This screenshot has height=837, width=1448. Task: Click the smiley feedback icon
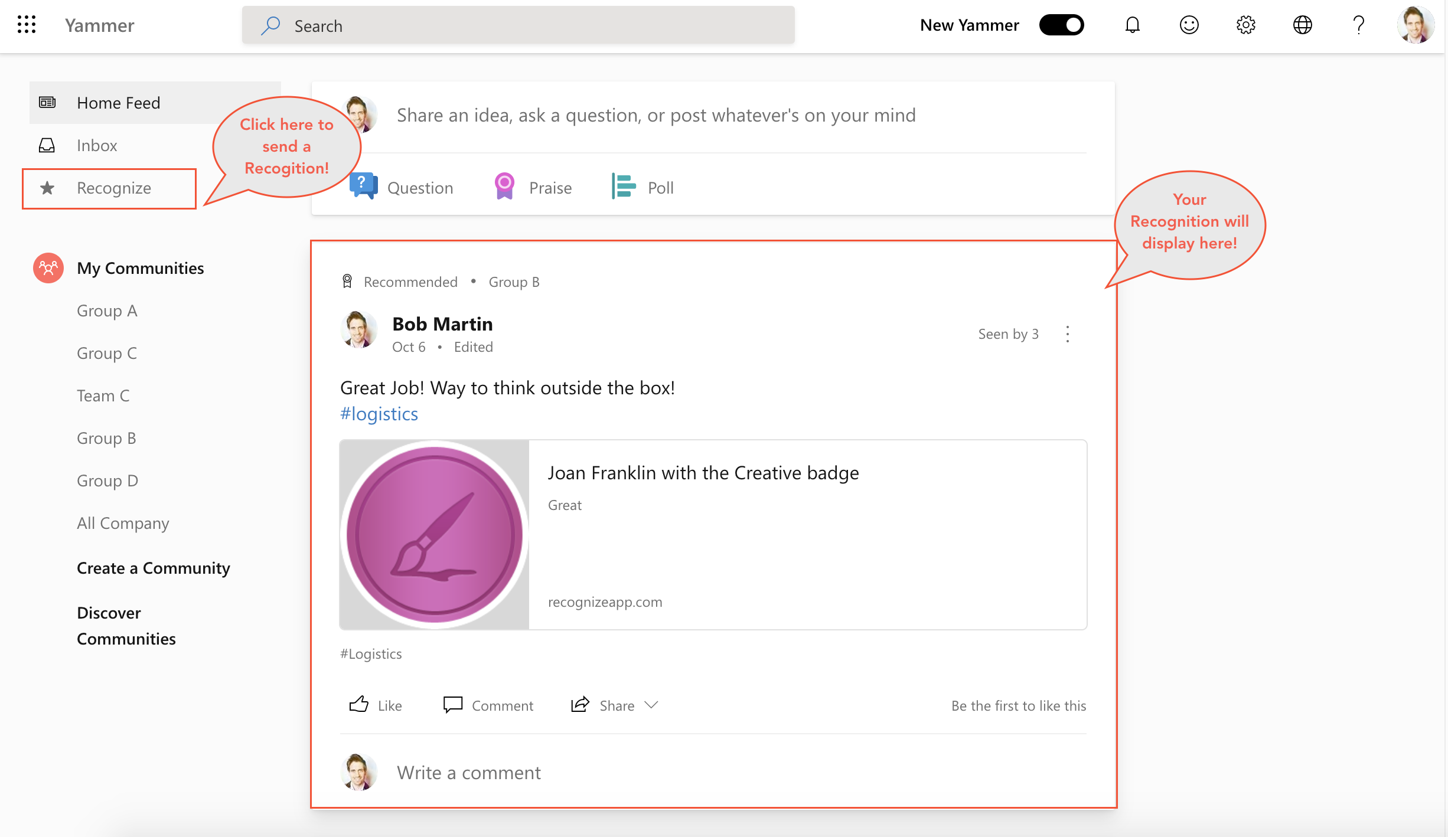(1189, 25)
